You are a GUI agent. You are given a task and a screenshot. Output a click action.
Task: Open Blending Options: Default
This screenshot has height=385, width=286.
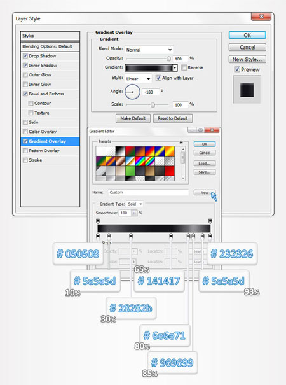click(50, 46)
